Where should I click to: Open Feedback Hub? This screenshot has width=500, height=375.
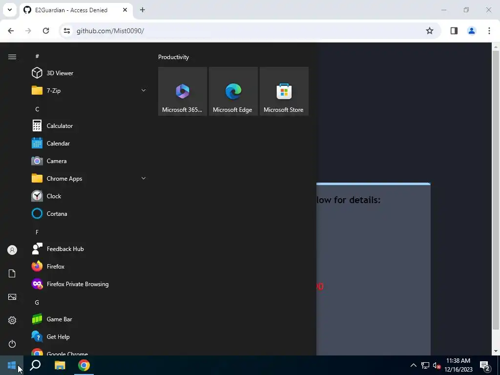click(x=89, y=249)
